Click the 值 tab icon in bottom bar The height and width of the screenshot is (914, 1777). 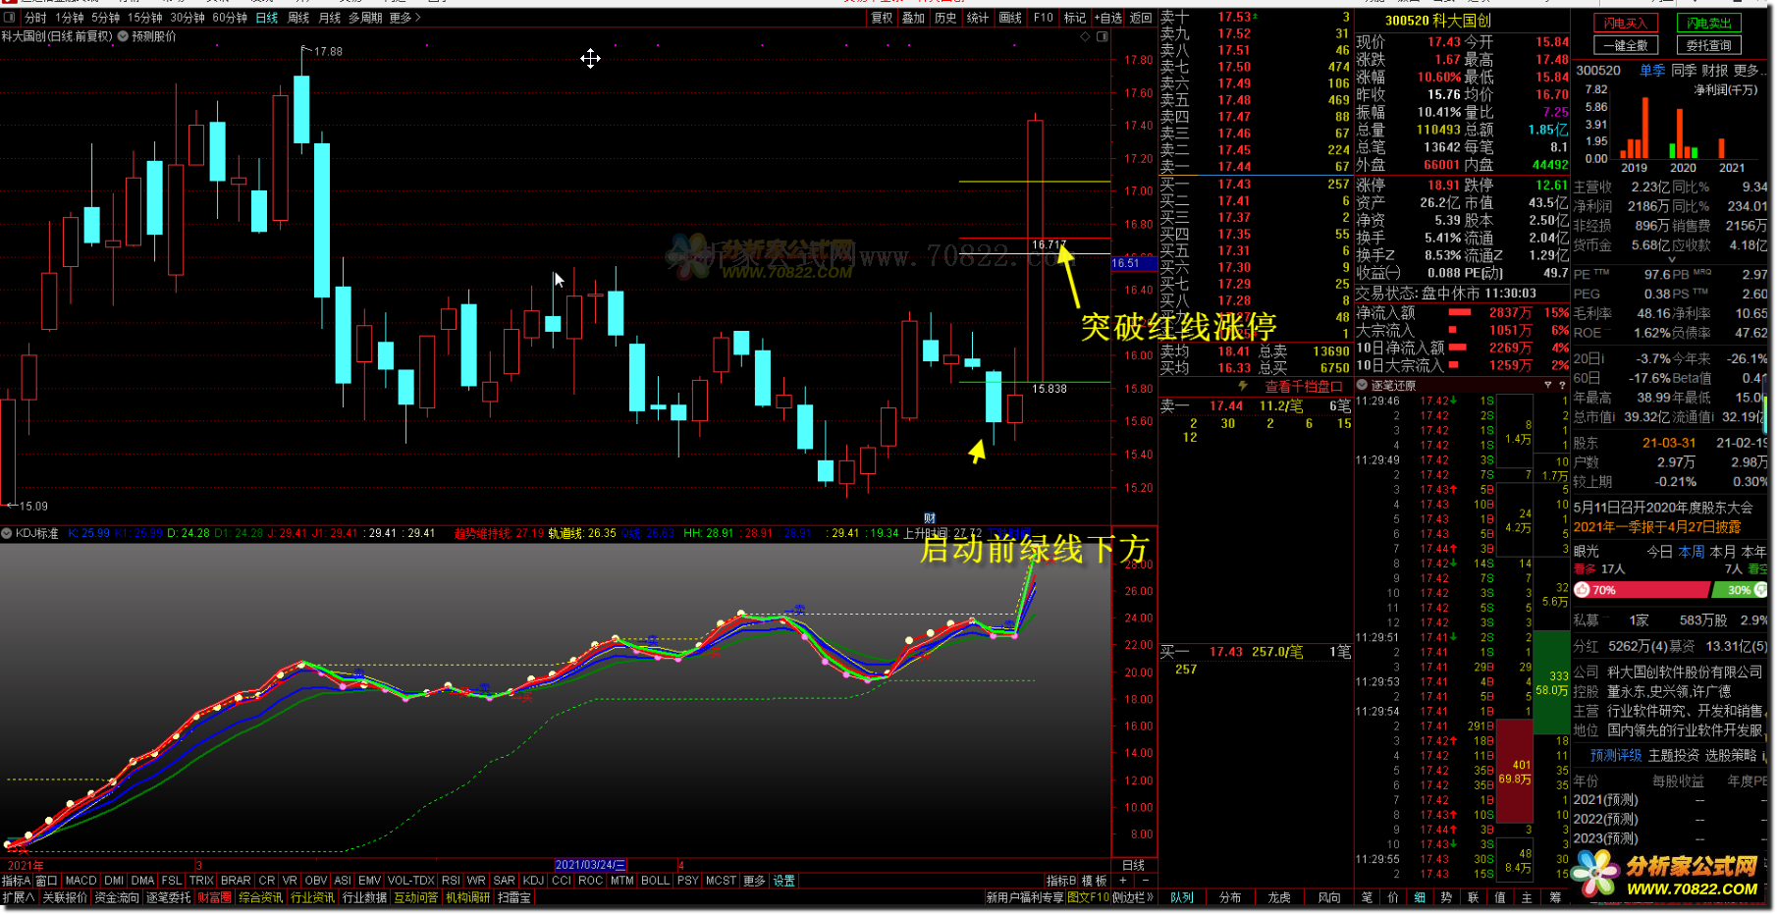coord(1499,897)
